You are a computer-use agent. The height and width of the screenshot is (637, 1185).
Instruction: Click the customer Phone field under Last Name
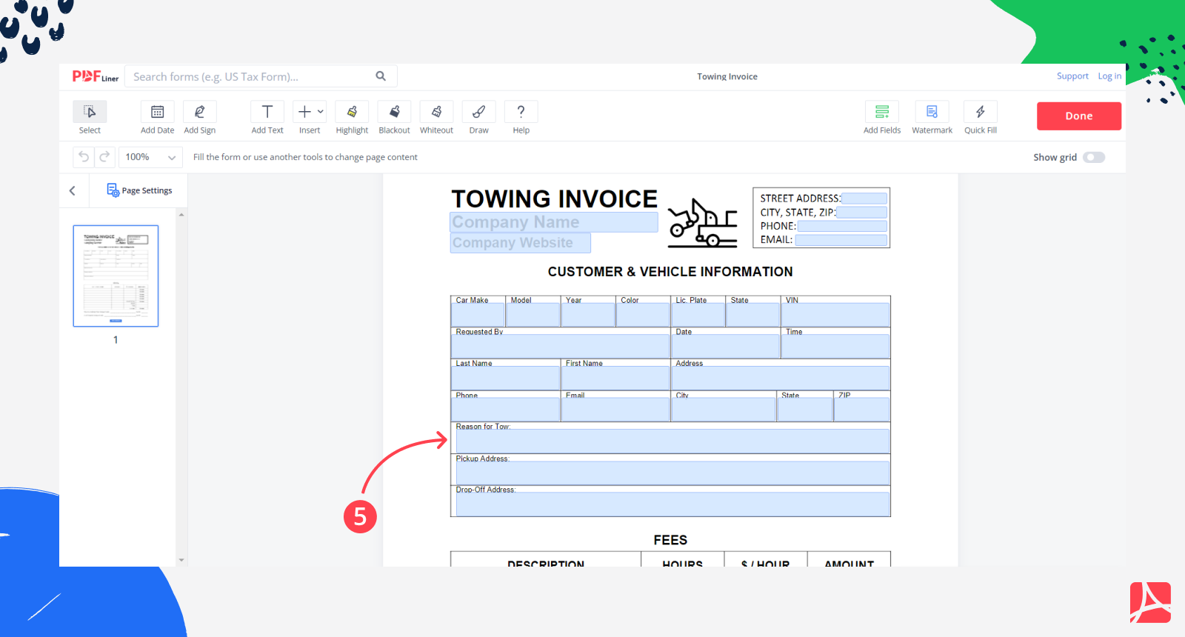pos(506,410)
